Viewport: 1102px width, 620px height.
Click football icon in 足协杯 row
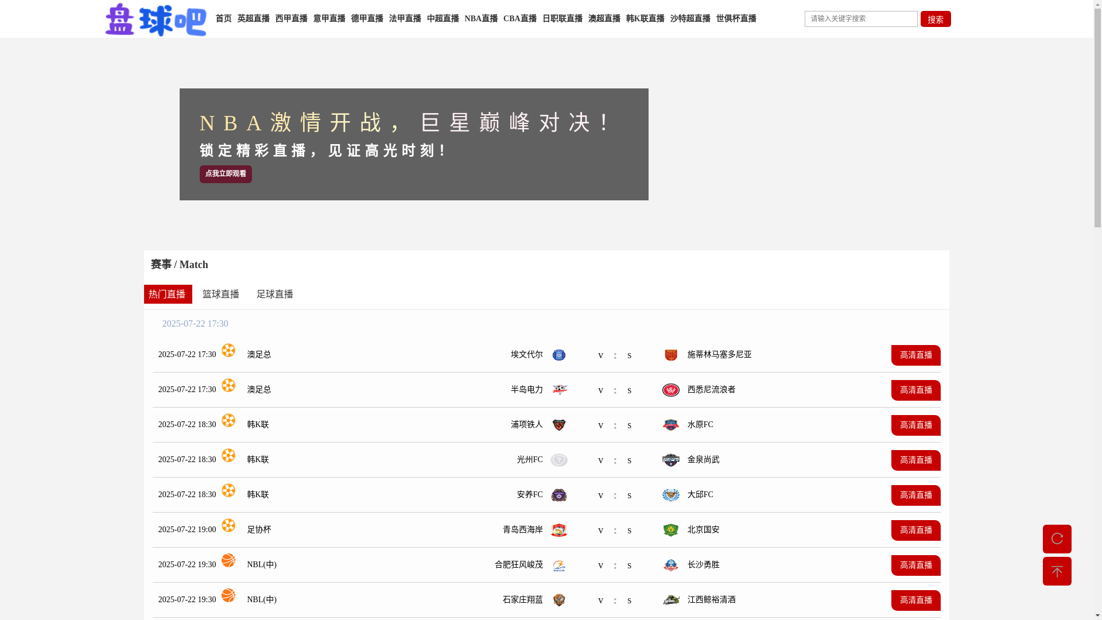tap(228, 525)
